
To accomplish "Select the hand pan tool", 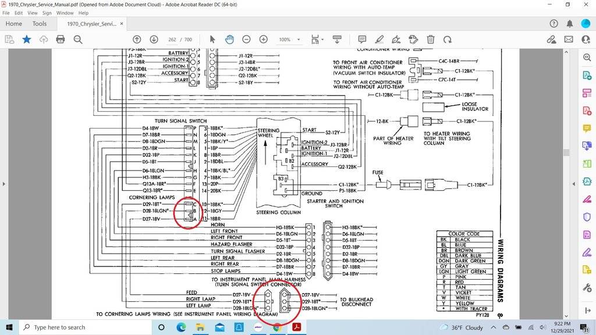I will coord(229,40).
